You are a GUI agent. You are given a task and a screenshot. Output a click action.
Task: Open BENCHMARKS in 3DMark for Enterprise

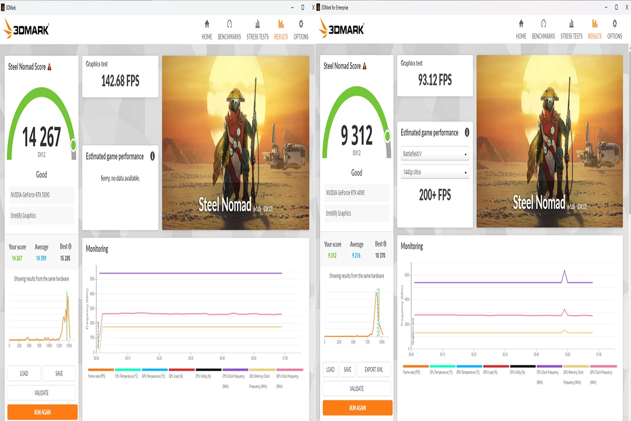[543, 29]
